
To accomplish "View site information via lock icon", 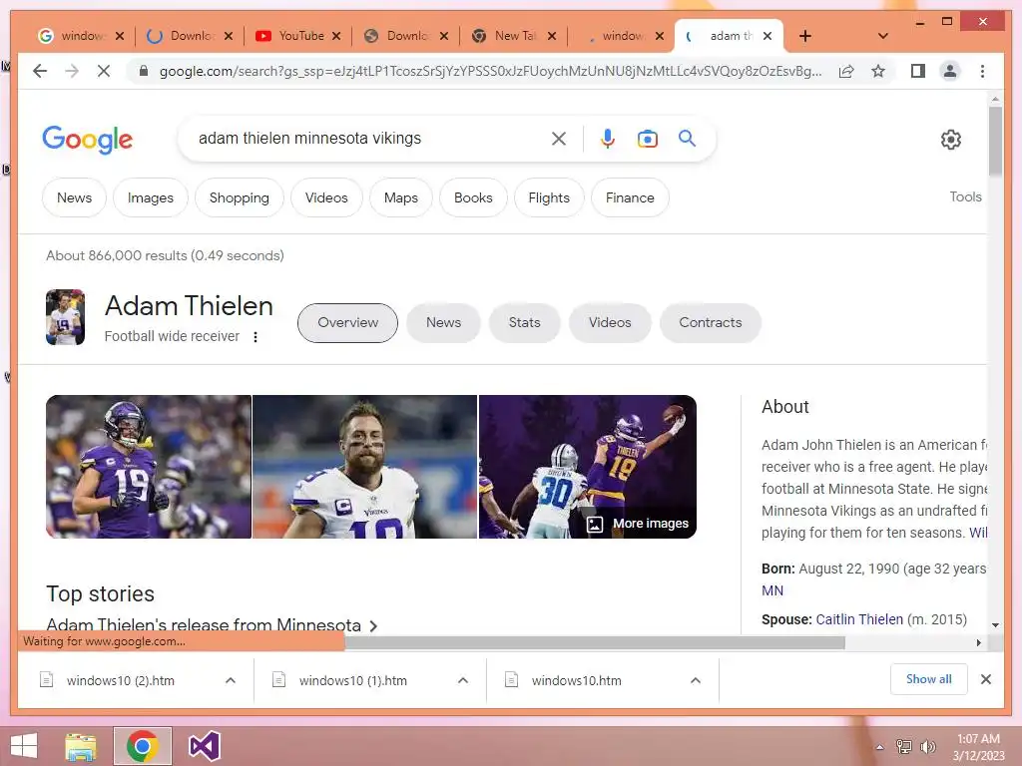I will point(144,71).
